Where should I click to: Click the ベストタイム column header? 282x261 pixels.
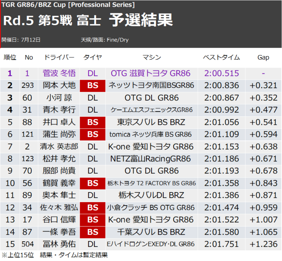222,57
